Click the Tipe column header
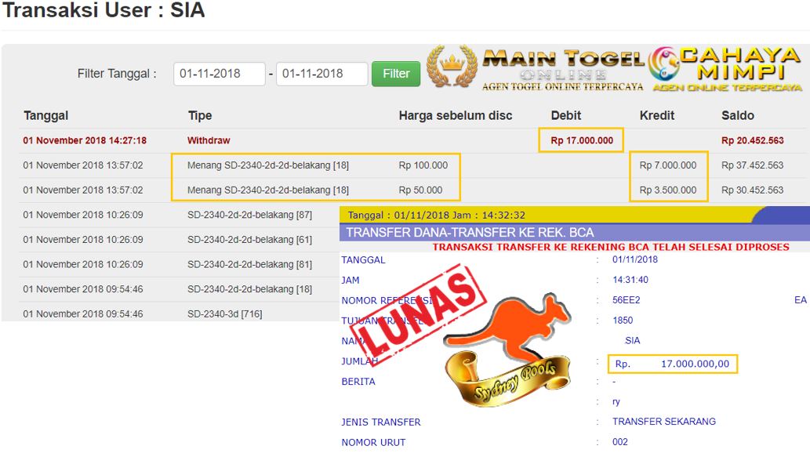Viewport: 810px width, 453px height. [200, 116]
